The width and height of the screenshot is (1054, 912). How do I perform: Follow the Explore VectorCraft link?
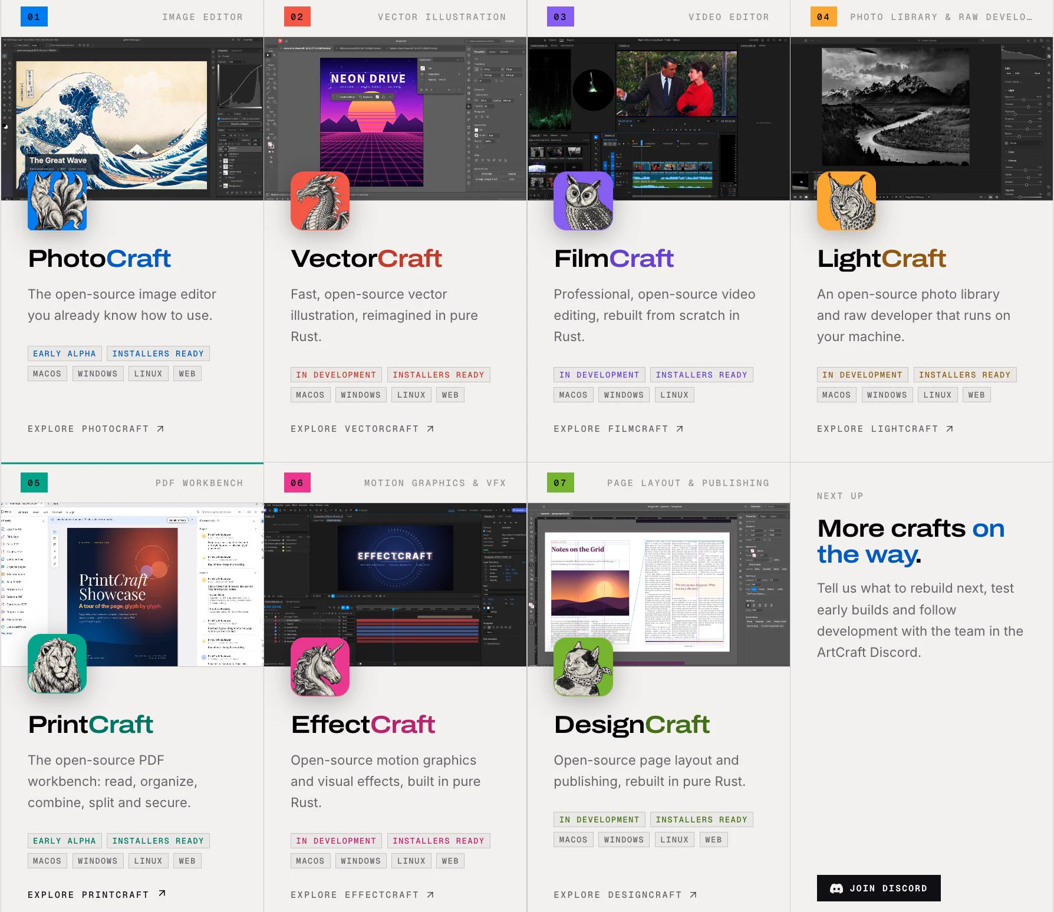click(x=363, y=429)
